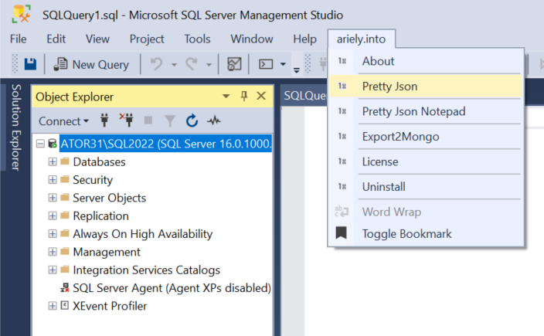Select the ATOR31\SQL2022 server row
The width and height of the screenshot is (544, 336).
click(x=166, y=144)
